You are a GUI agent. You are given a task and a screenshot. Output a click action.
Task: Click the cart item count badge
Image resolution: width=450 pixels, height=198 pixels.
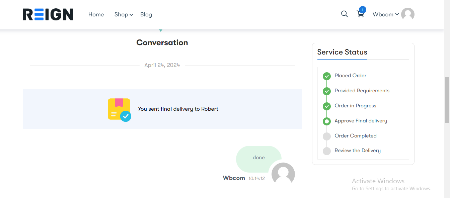tap(362, 10)
